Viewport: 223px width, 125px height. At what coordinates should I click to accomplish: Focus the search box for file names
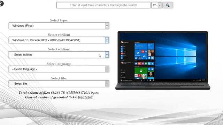coord(103,5)
